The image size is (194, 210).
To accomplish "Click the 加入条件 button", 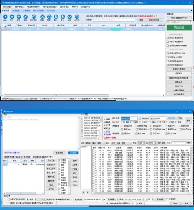I will coord(161,143).
